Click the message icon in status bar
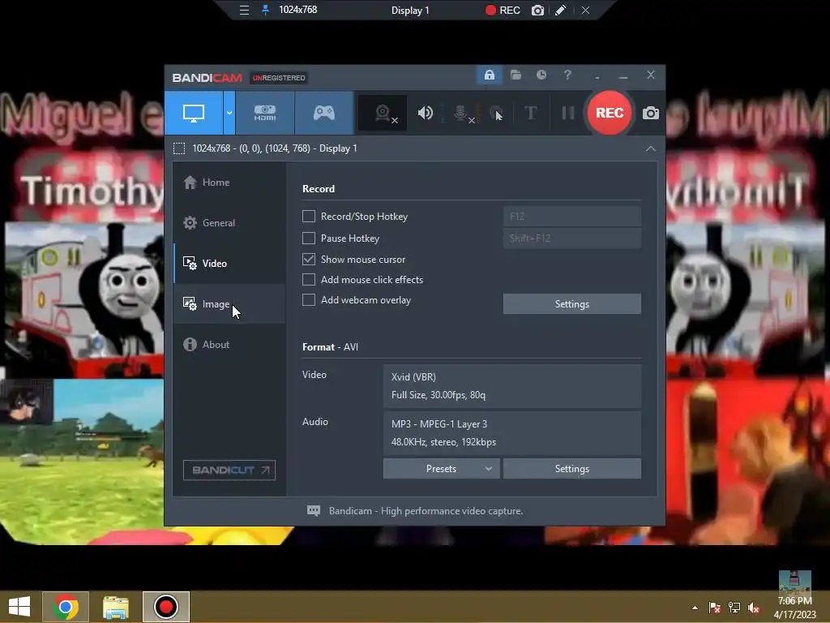This screenshot has height=623, width=830. [314, 511]
